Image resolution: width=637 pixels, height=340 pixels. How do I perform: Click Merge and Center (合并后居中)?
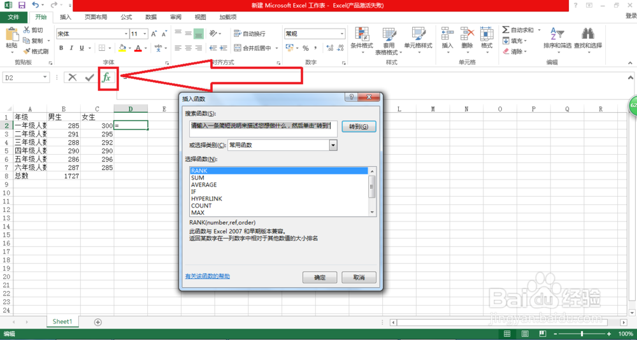(x=253, y=48)
